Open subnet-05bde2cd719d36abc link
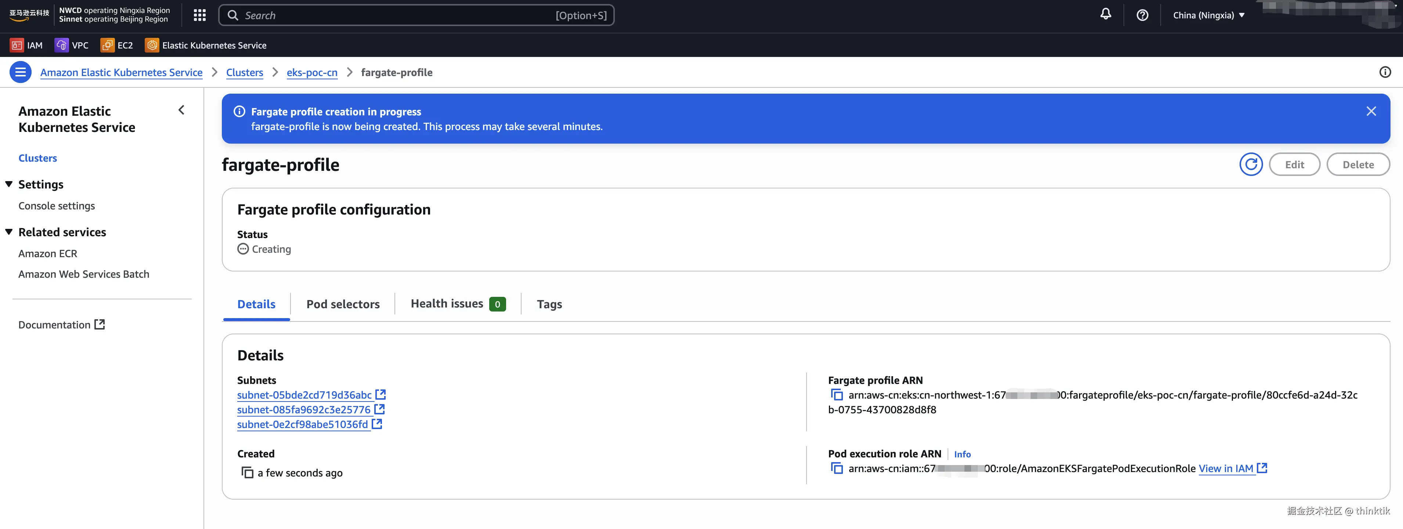The image size is (1403, 529). [x=304, y=395]
